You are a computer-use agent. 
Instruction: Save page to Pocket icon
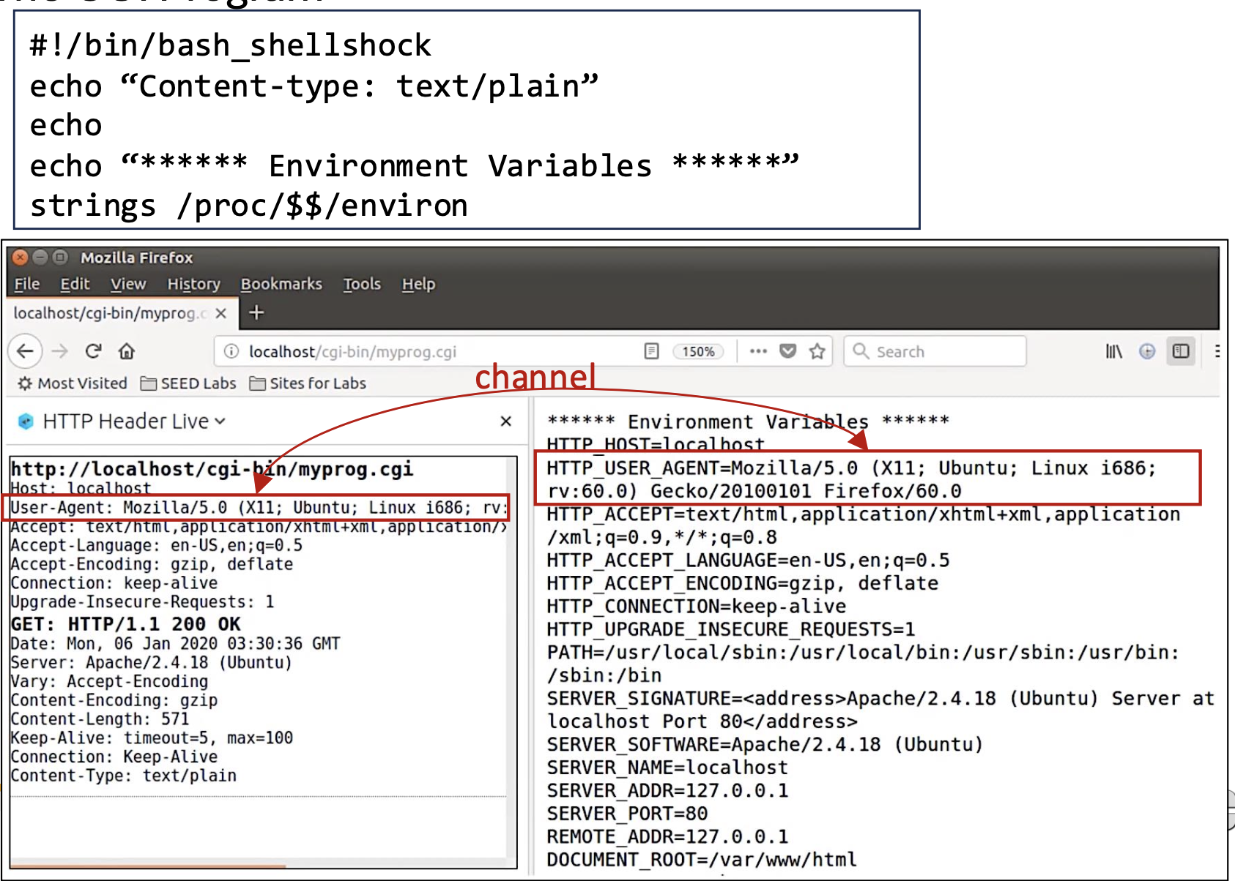pos(787,351)
